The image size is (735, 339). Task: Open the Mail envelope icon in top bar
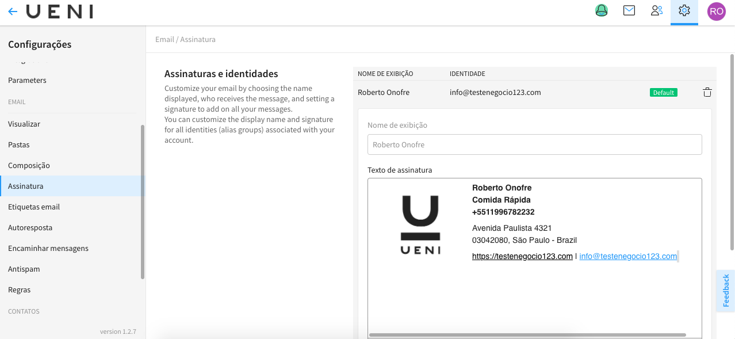pos(629,10)
